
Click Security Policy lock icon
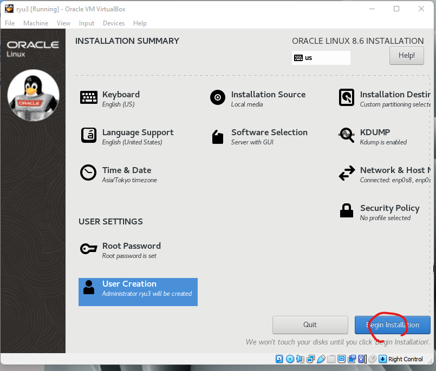click(347, 210)
